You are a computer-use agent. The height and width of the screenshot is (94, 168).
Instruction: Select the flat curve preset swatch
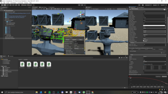point(134,87)
